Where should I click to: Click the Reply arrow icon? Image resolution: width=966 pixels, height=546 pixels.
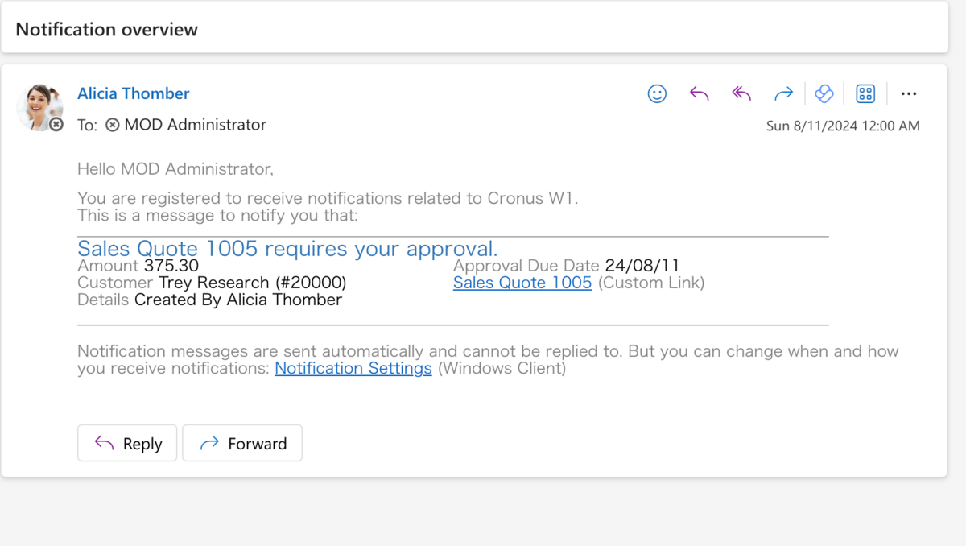(x=699, y=93)
